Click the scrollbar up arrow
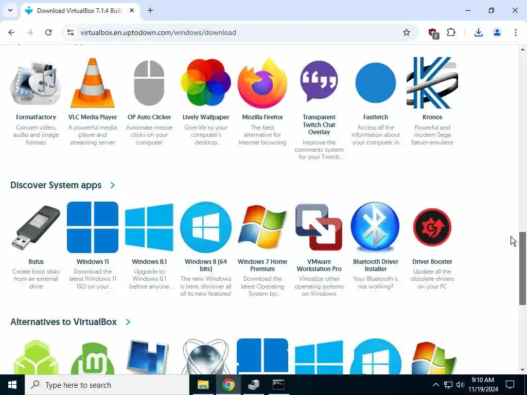This screenshot has width=527, height=395. pos(523,49)
